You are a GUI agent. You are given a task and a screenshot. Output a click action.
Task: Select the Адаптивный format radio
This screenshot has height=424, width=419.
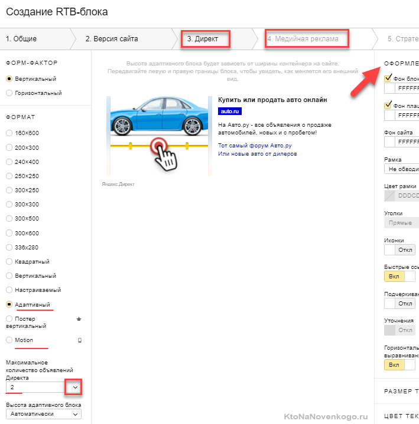pyautogui.click(x=9, y=304)
